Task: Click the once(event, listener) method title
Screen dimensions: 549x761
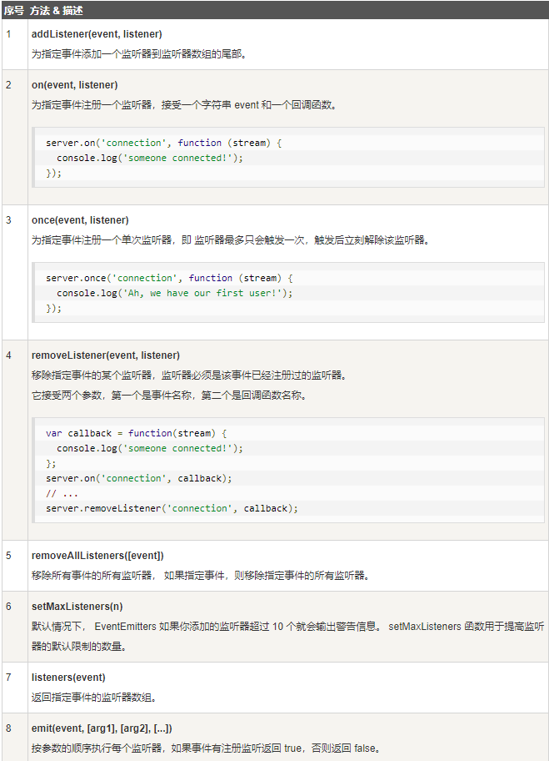Action: pyautogui.click(x=80, y=219)
